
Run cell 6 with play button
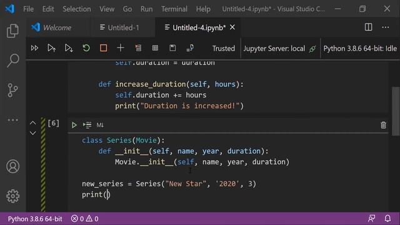74,125
